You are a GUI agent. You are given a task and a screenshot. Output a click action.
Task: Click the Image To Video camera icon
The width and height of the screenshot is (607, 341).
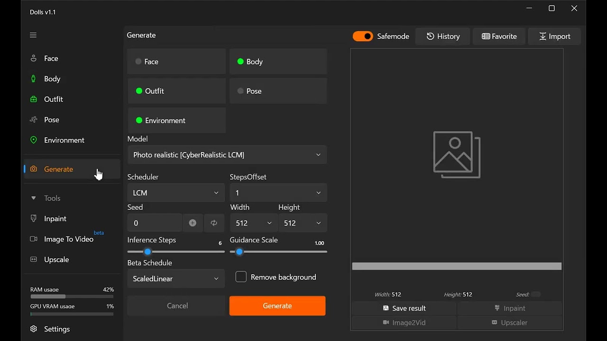click(34, 239)
